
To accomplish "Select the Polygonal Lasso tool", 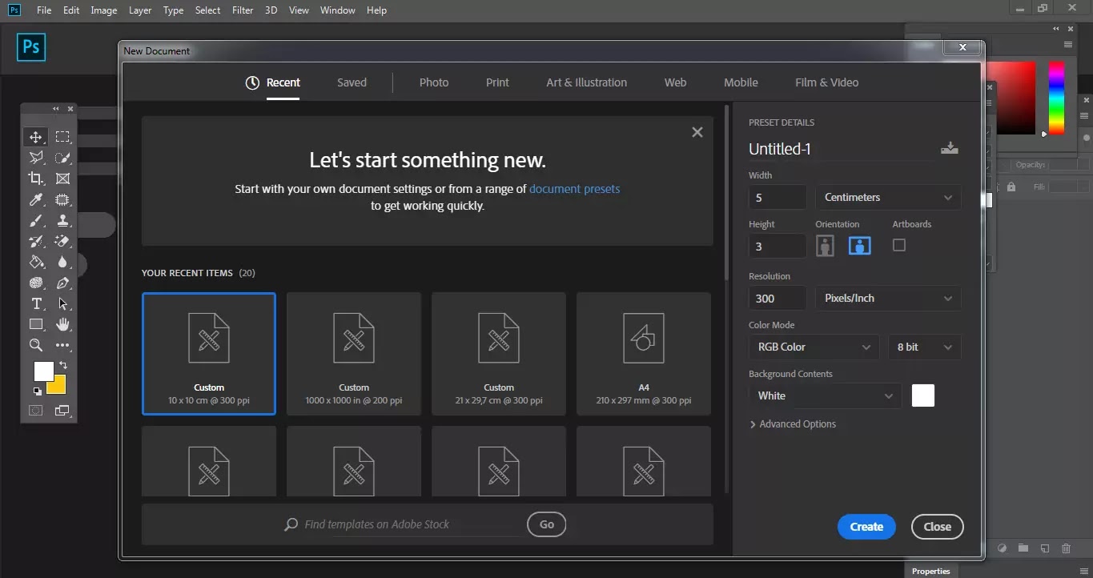I will [36, 158].
